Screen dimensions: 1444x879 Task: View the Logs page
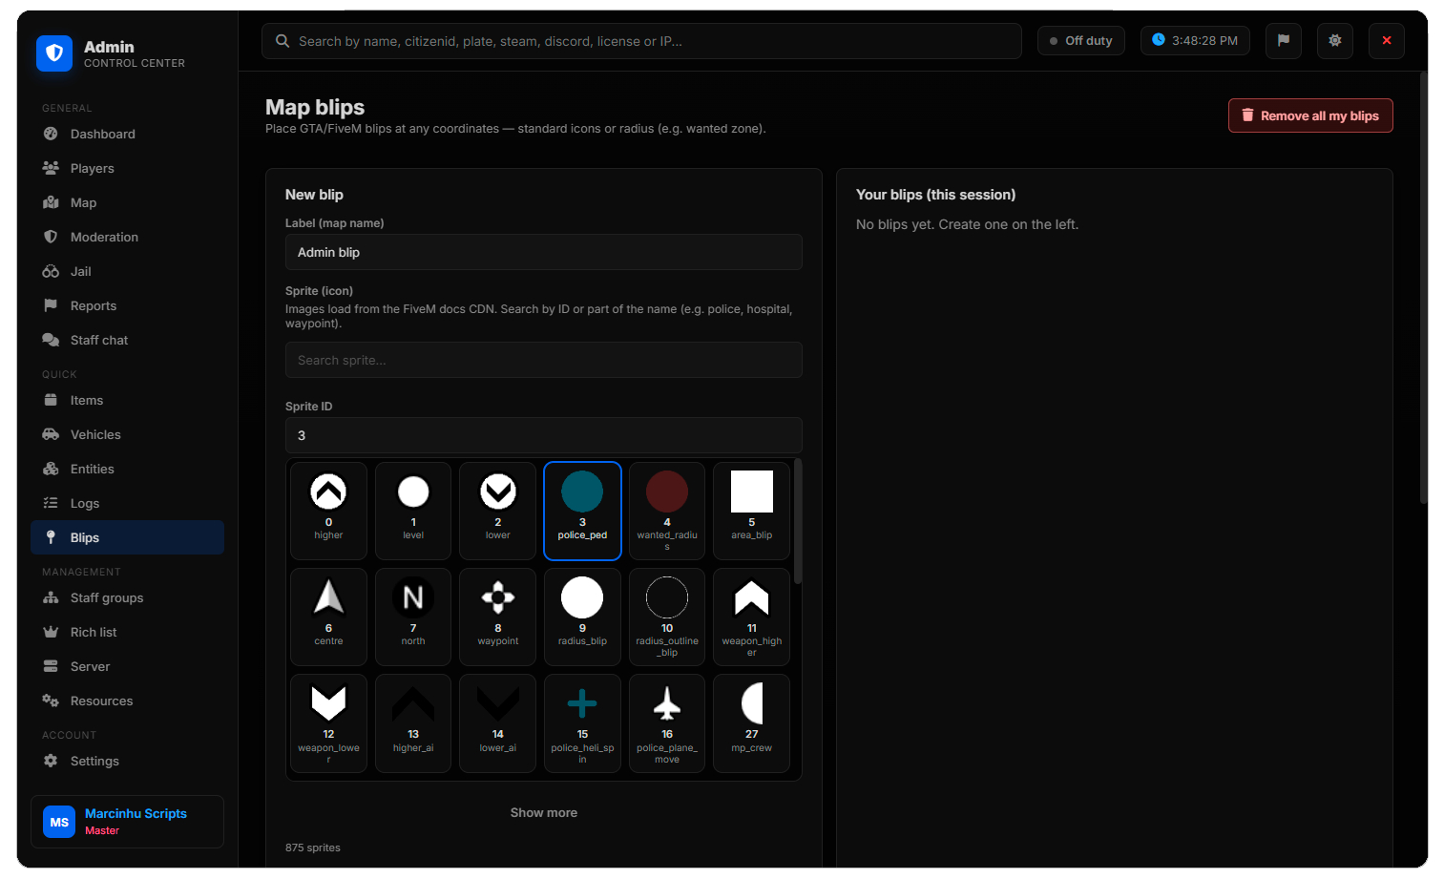(128, 503)
